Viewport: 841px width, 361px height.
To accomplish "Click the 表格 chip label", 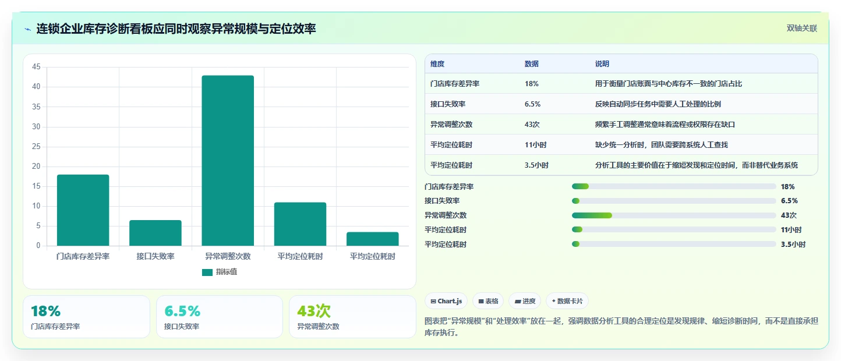I will [x=492, y=301].
